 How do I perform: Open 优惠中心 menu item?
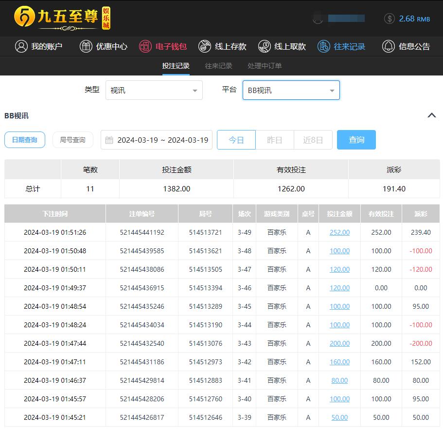coord(104,46)
